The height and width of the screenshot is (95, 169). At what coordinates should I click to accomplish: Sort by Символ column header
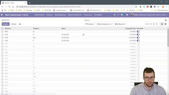click(x=36, y=28)
